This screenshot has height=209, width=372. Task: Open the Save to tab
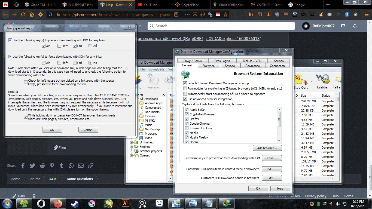click(230, 66)
